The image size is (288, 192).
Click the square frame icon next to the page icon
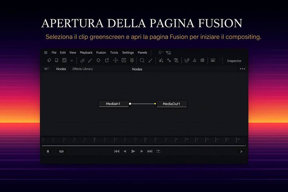click(x=64, y=60)
